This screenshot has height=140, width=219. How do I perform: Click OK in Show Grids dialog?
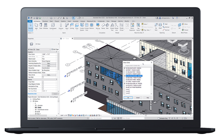click(128, 98)
